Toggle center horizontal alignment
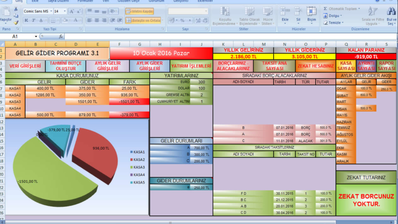 click(97, 20)
